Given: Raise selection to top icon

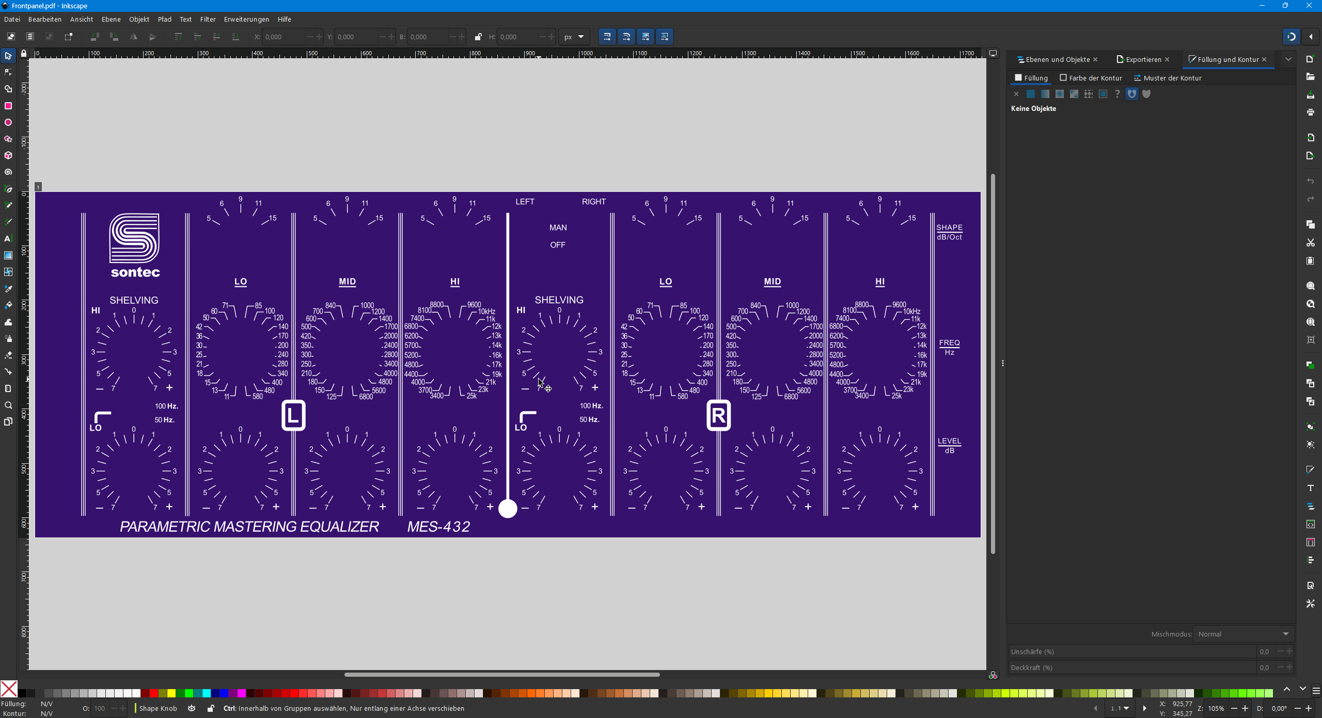Looking at the screenshot, I should click(x=178, y=37).
